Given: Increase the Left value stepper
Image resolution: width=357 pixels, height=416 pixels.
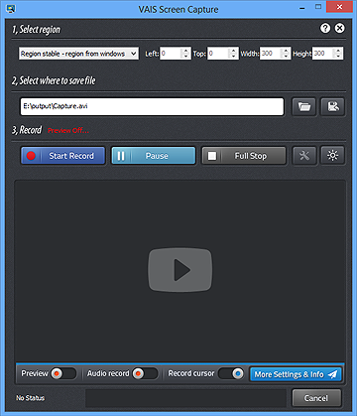Looking at the screenshot, I should 185,51.
